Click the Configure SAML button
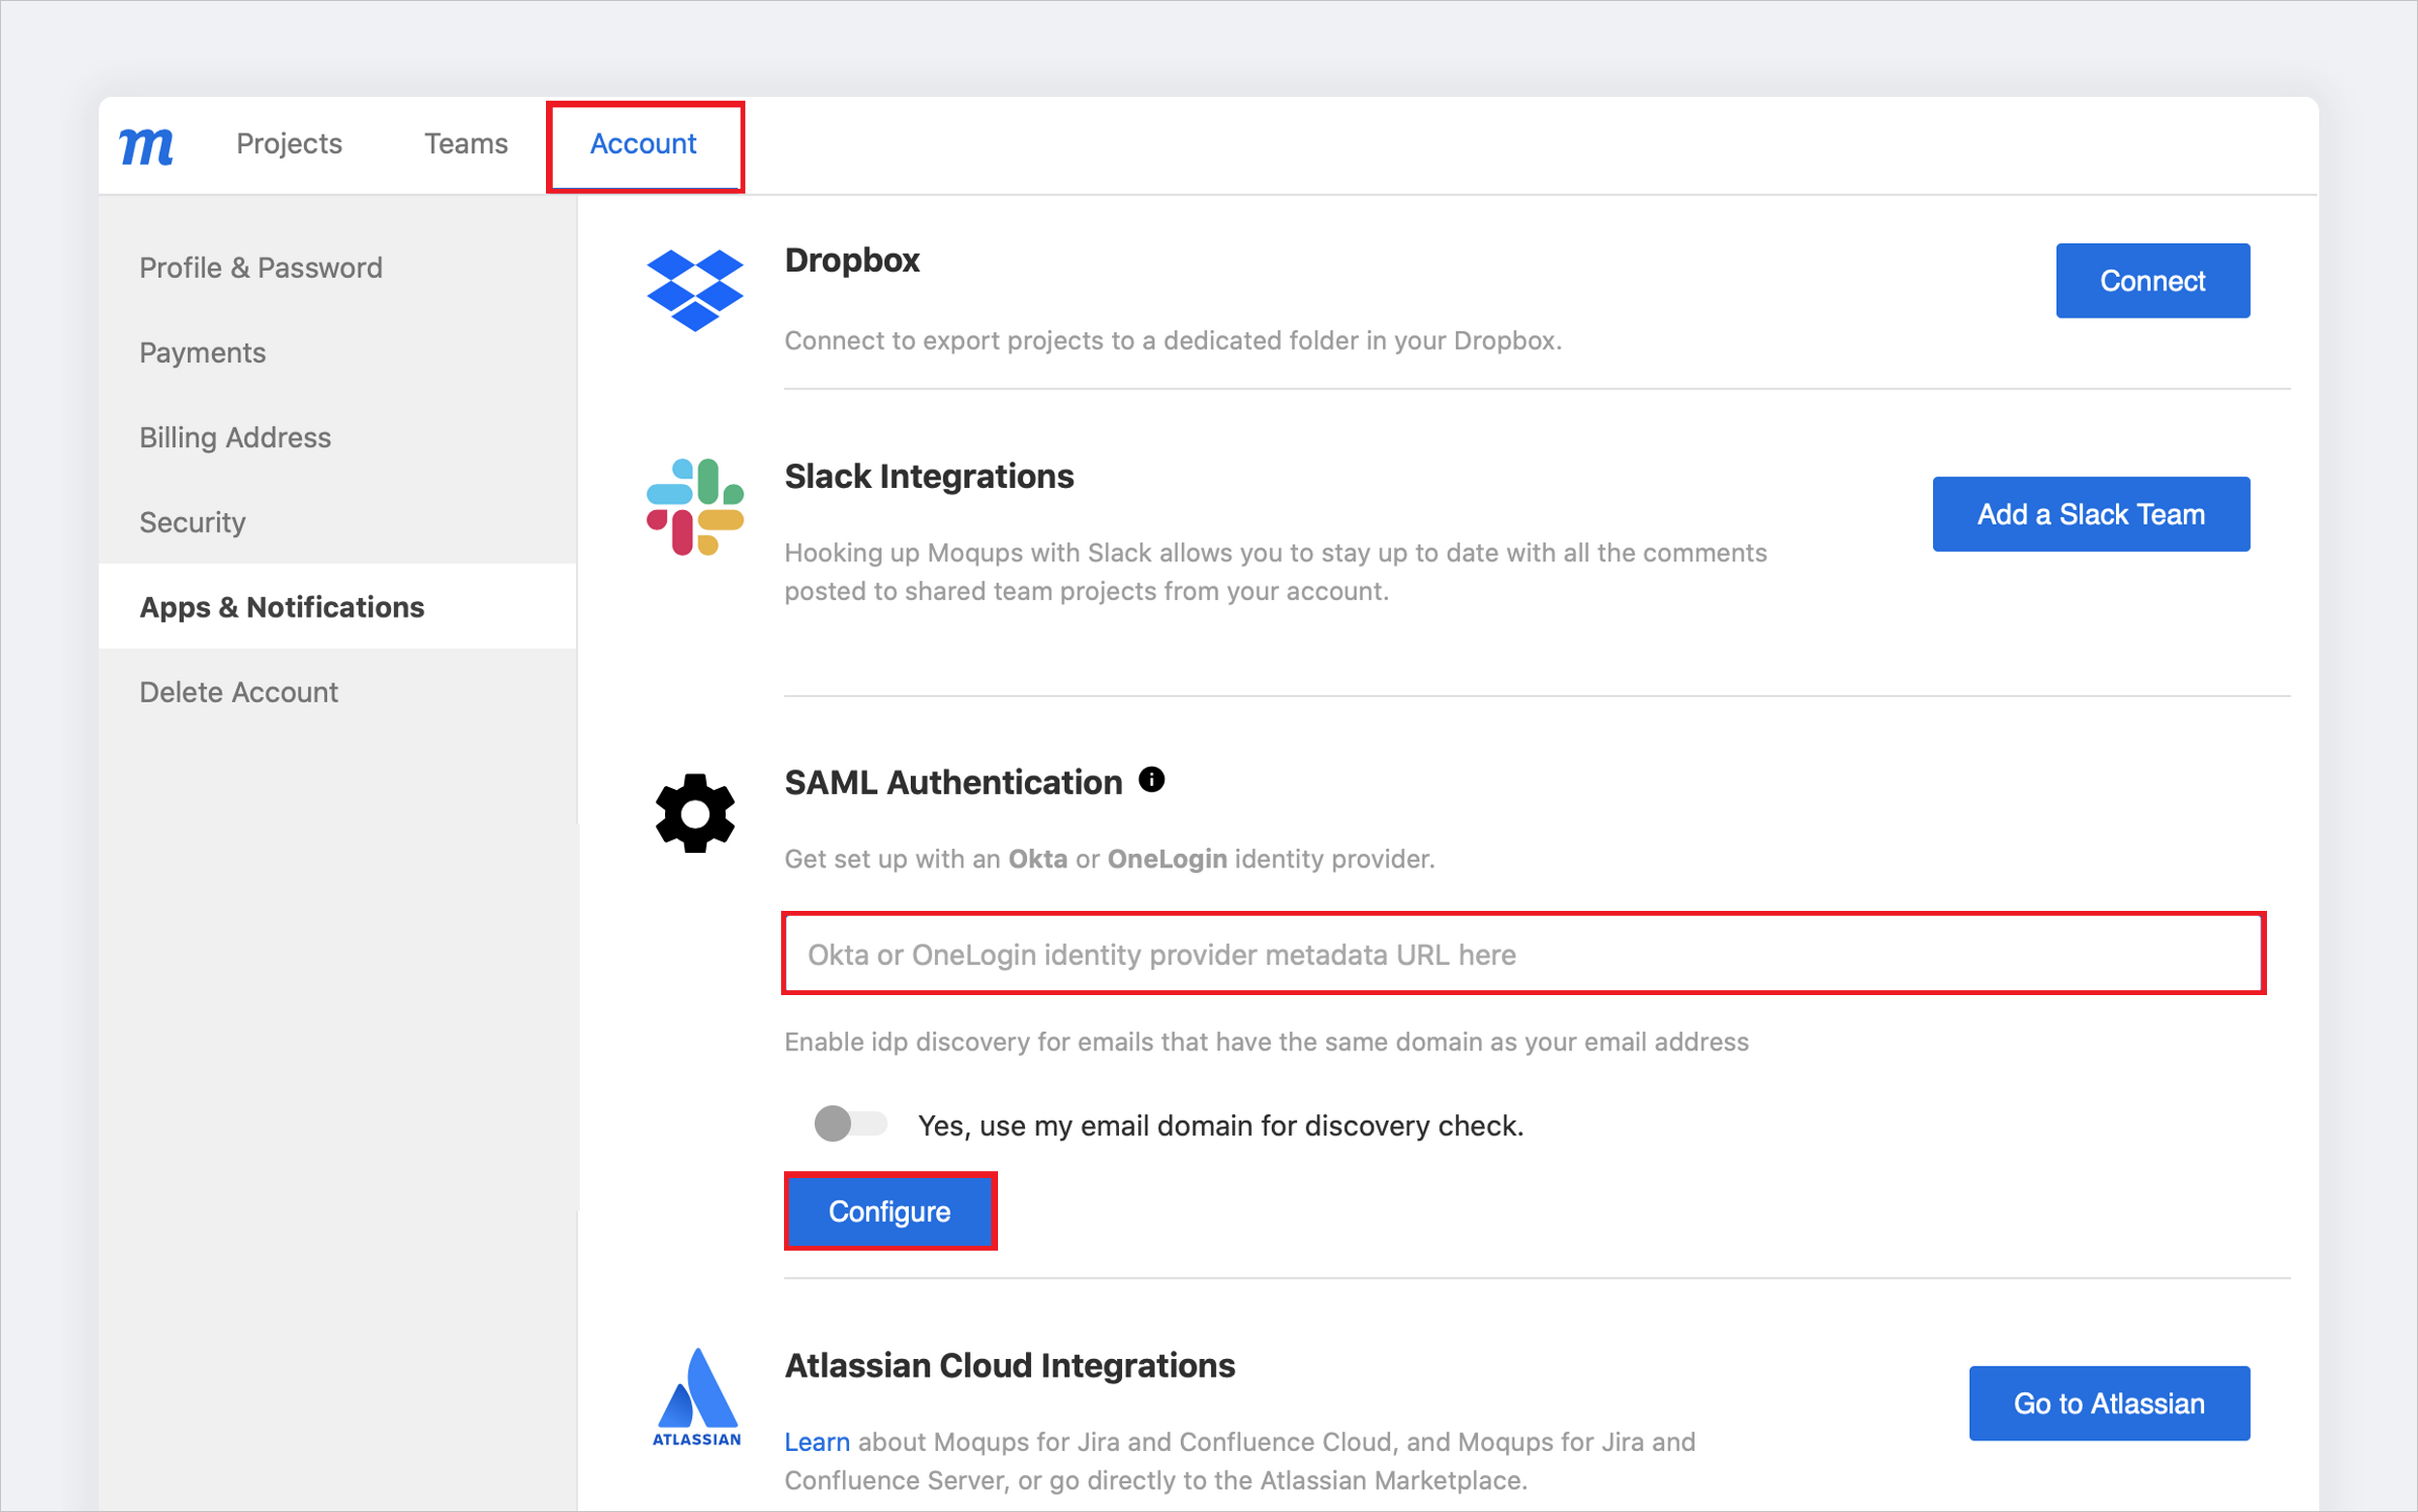 click(x=889, y=1211)
